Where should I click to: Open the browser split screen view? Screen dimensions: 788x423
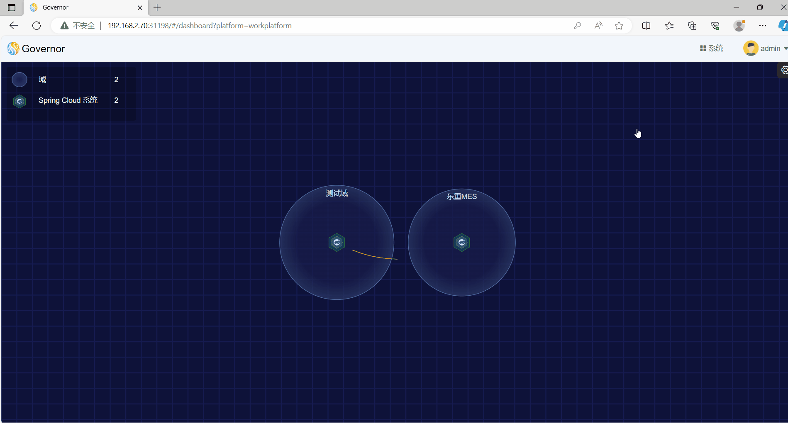tap(646, 26)
